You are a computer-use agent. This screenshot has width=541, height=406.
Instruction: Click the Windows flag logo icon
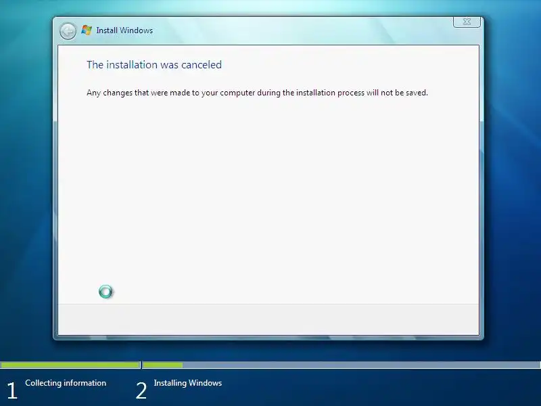tap(87, 30)
